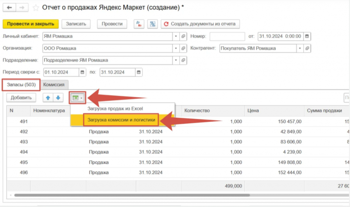Click the forward navigation arrow
This screenshot has height=207, width=350.
coord(22,8)
